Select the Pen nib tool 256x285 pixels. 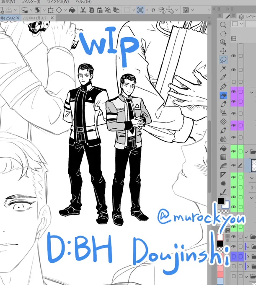point(223,86)
